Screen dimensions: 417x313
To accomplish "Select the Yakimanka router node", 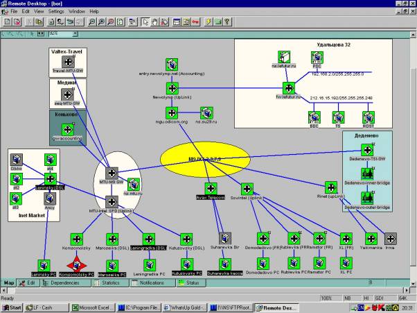I will pyautogui.click(x=371, y=239).
